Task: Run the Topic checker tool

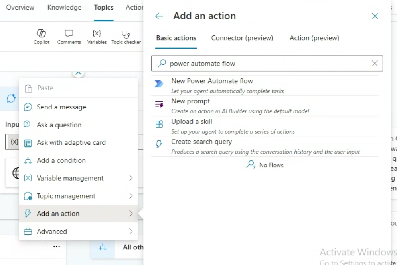Action: (x=126, y=36)
